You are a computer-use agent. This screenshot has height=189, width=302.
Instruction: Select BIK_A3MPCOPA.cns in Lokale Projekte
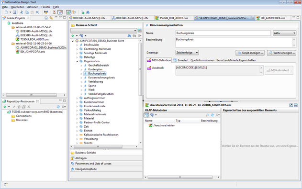pyautogui.click(x=33, y=52)
